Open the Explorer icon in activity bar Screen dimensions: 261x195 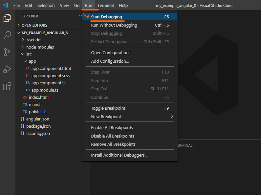(x=7, y=18)
